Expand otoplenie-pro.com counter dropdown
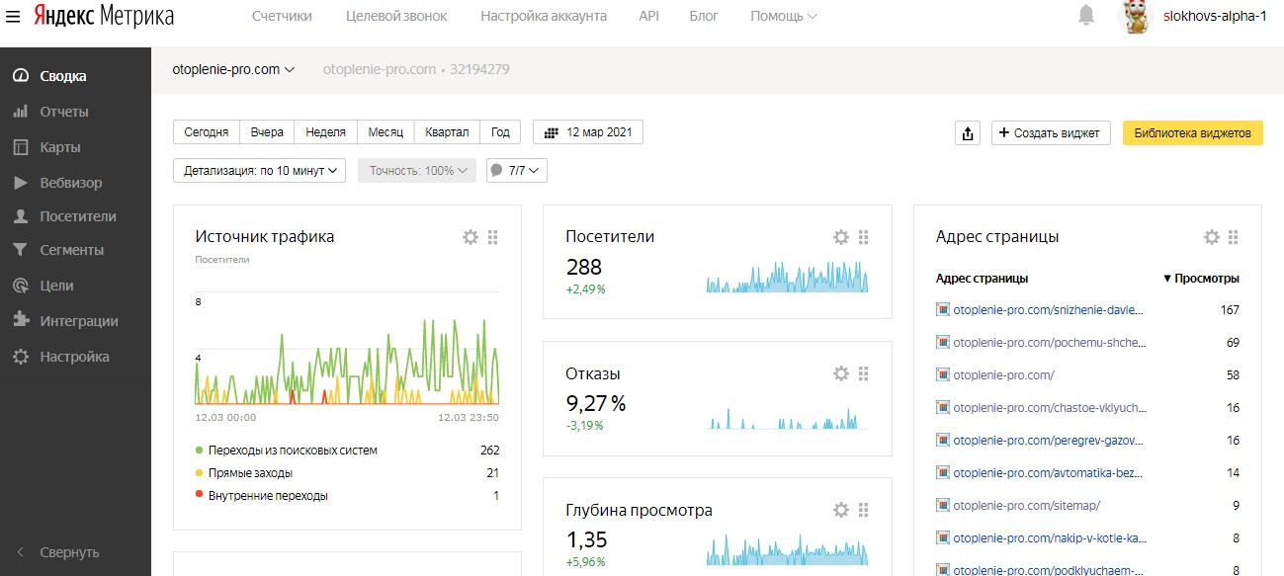The width and height of the screenshot is (1284, 576). (x=233, y=70)
